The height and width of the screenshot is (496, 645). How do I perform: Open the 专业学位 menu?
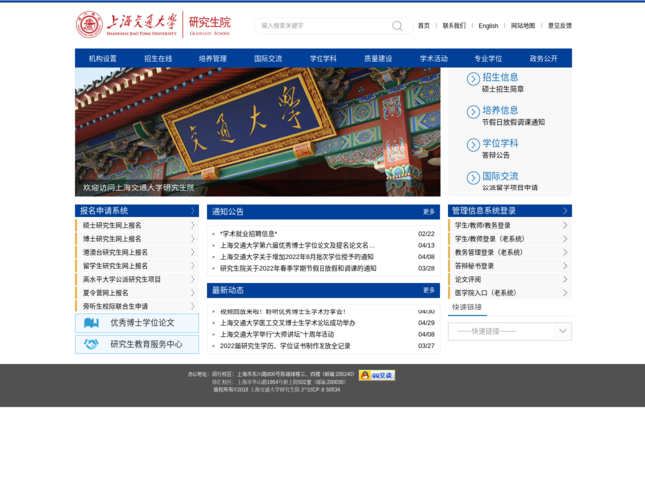[488, 58]
